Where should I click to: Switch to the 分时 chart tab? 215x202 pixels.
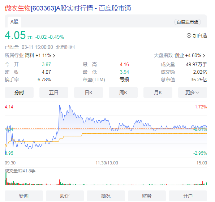19,93
